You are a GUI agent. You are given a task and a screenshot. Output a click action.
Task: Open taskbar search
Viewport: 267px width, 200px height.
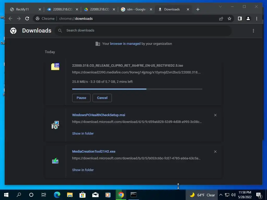[x=19, y=195]
